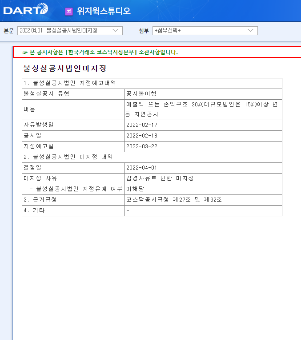Click the heading 불성실공시법인미지정
301x340 pixels.
[x=64, y=68]
